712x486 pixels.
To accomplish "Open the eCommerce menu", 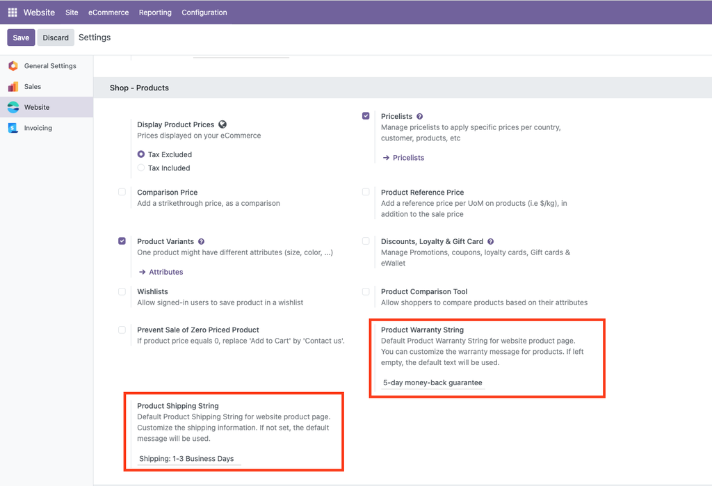I will 108,13.
